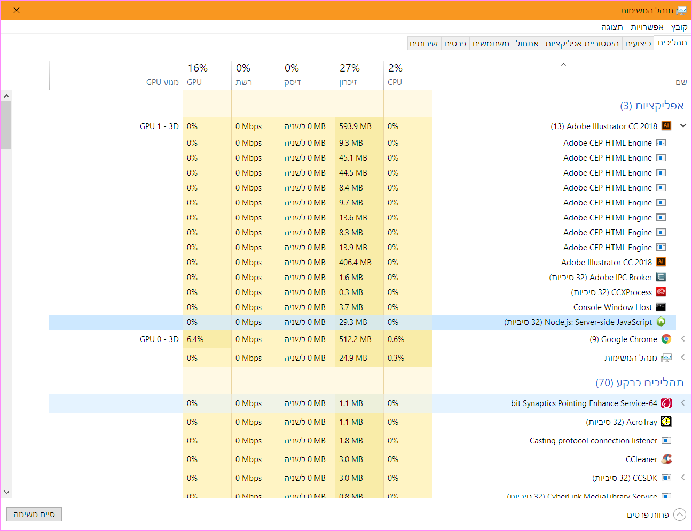
Task: Switch to the היסטוריית אפליקציות tab
Action: [582, 44]
